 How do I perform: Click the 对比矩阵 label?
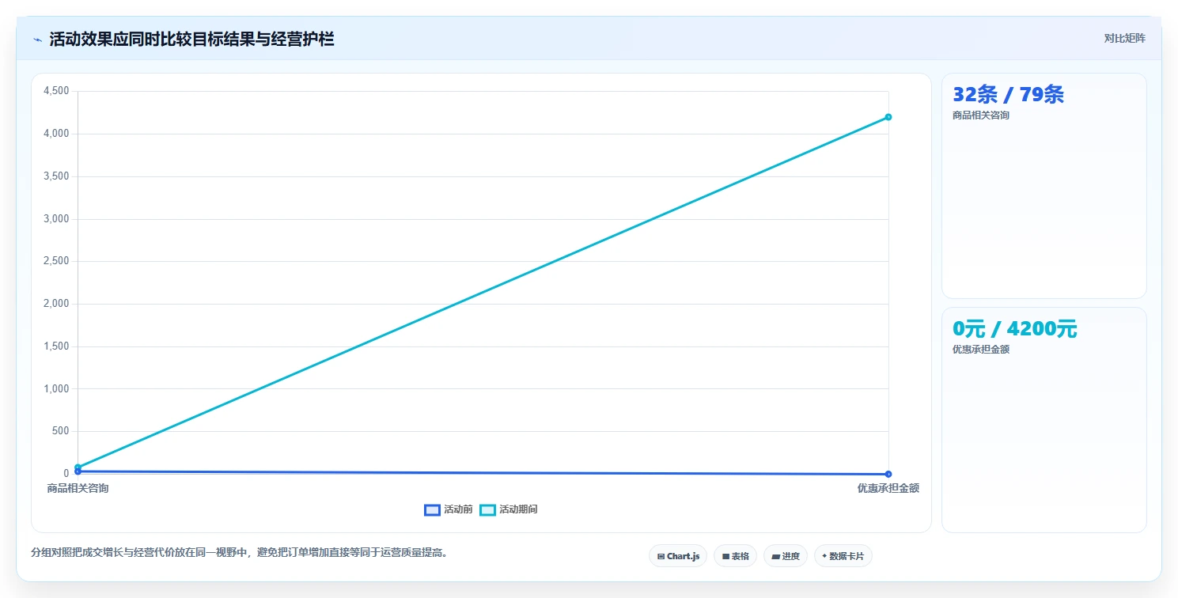[x=1124, y=38]
